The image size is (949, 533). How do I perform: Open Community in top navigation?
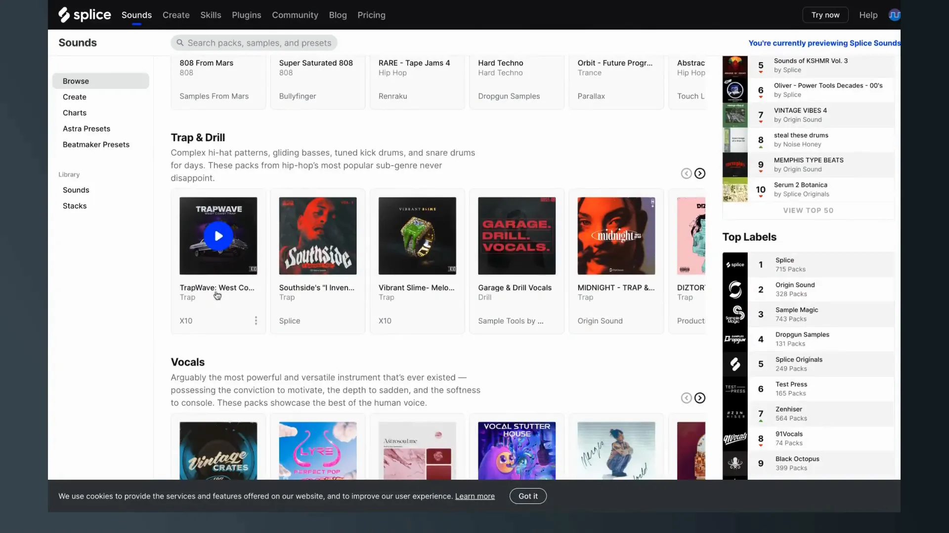(x=295, y=15)
